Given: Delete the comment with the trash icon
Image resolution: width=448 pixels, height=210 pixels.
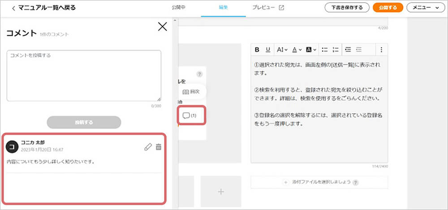Looking at the screenshot, I should 158,147.
